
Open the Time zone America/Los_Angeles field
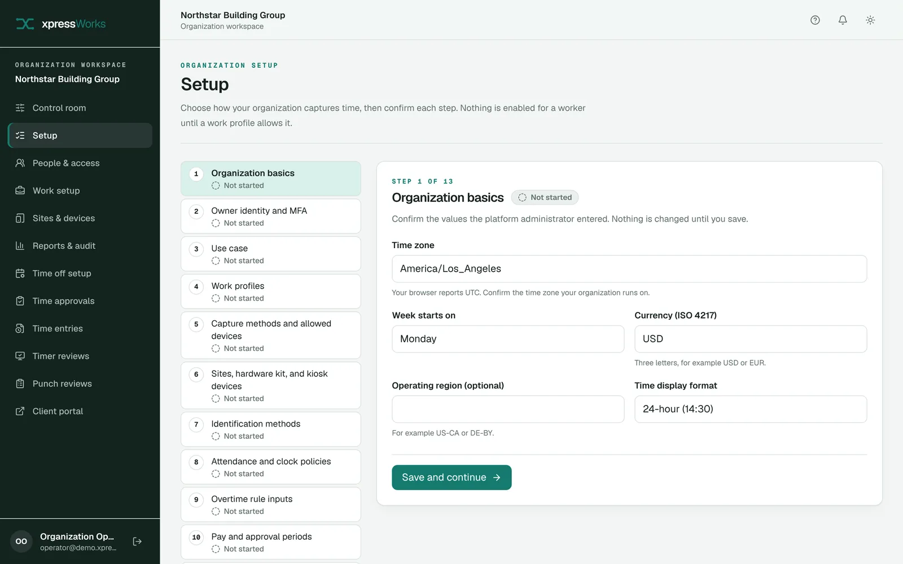[x=629, y=269]
